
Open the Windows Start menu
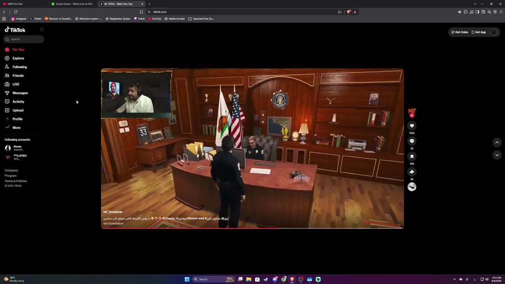click(x=187, y=279)
